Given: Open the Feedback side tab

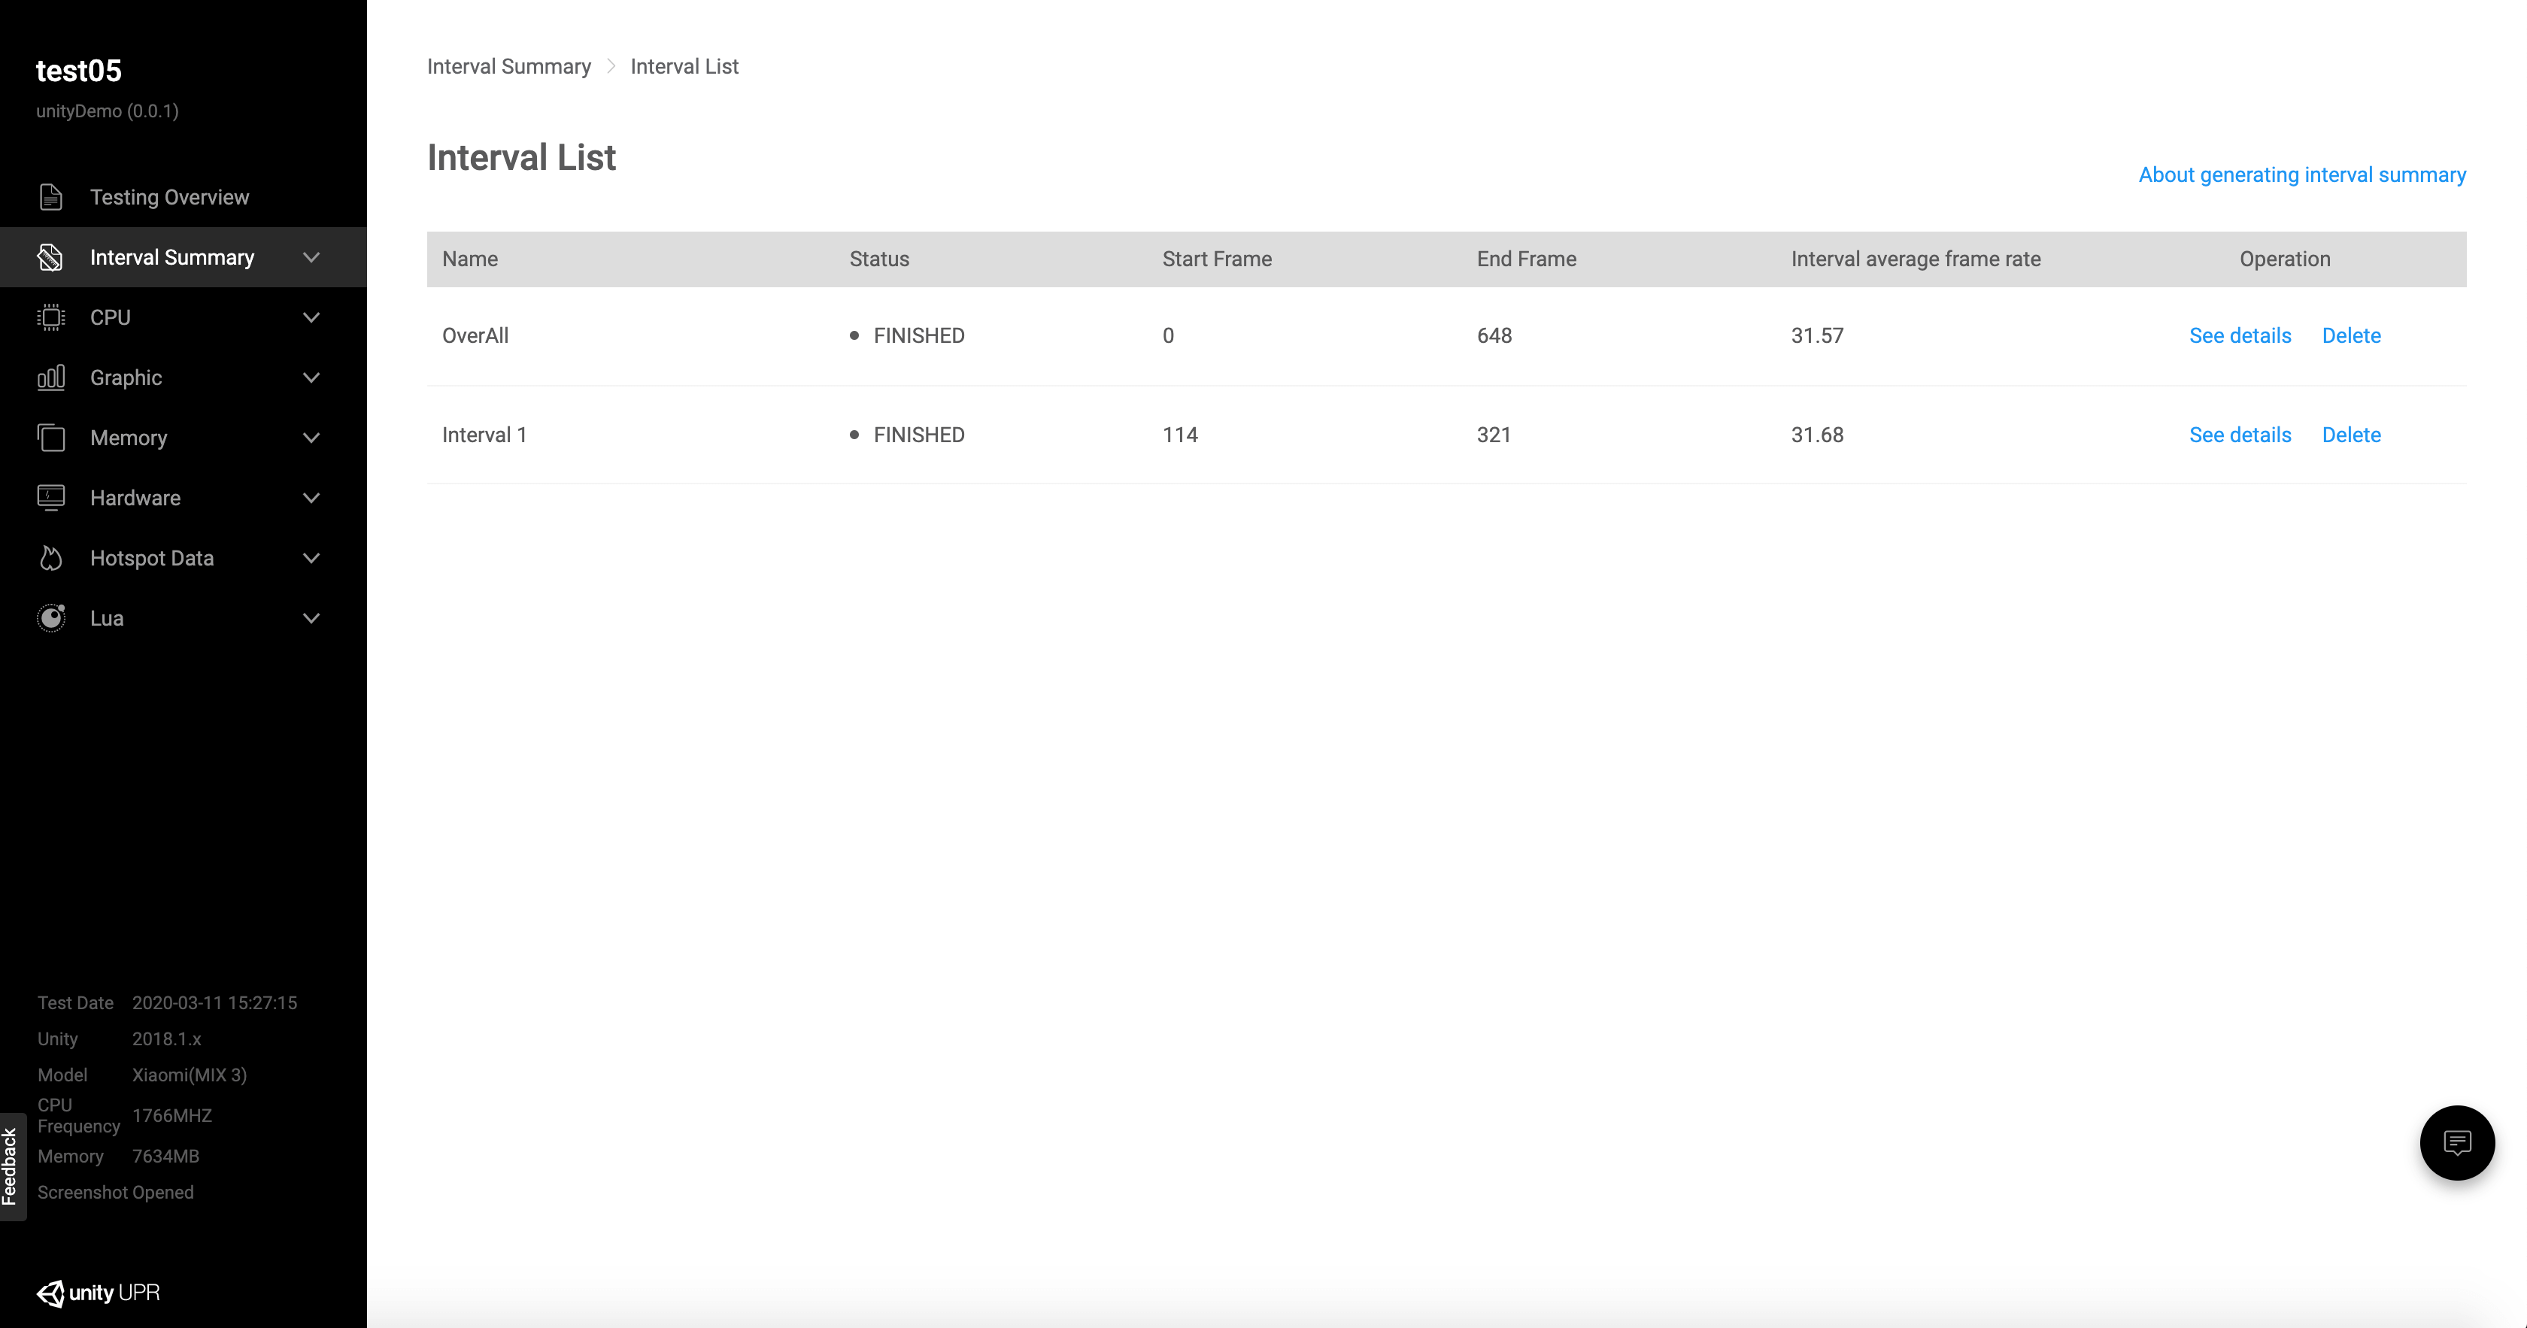Looking at the screenshot, I should click(x=11, y=1165).
